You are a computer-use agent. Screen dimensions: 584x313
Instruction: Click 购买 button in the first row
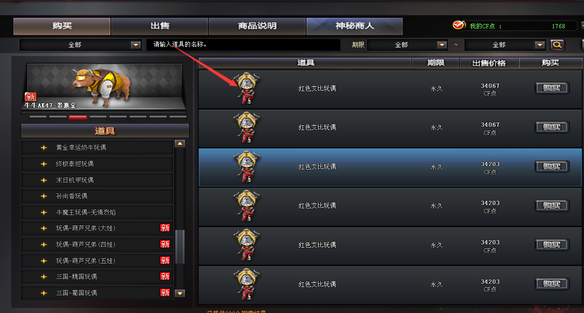click(552, 88)
